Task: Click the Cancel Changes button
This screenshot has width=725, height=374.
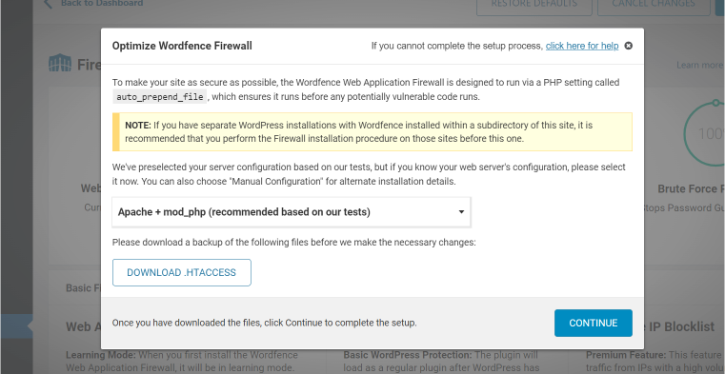Action: click(x=653, y=5)
